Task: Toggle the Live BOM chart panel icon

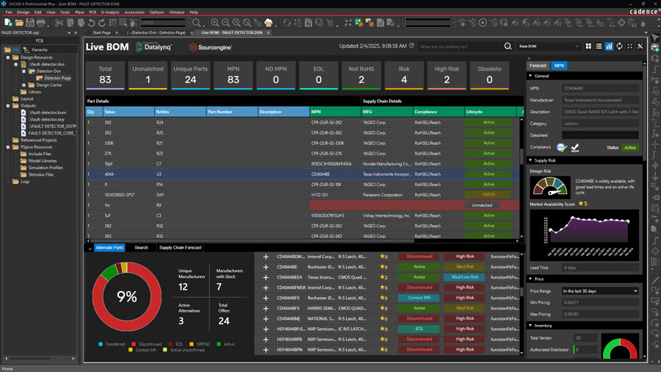Action: pos(609,46)
